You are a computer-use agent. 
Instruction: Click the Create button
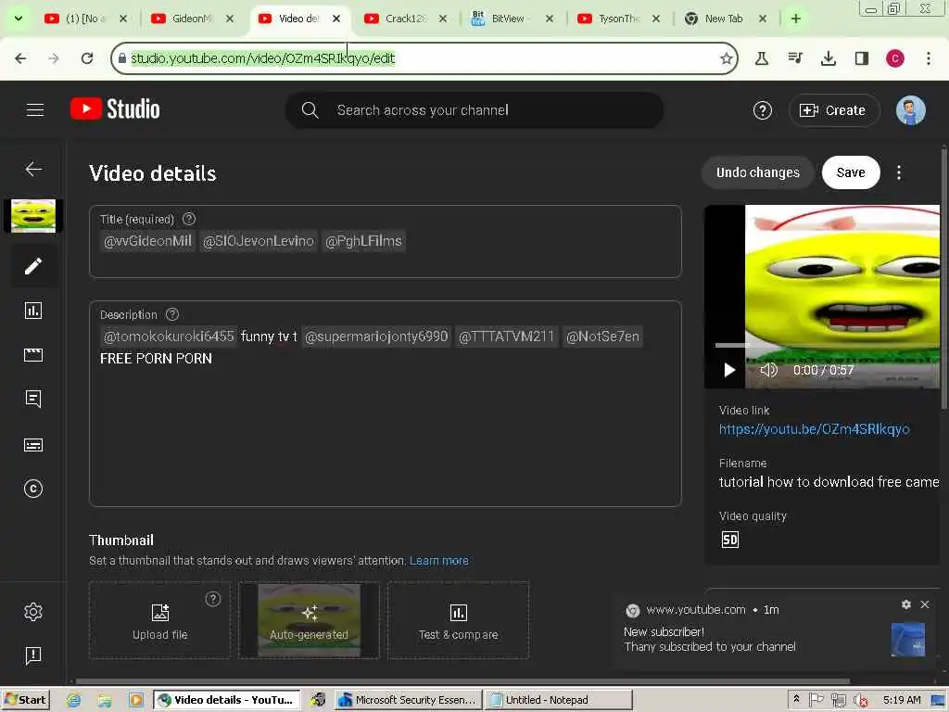click(834, 110)
